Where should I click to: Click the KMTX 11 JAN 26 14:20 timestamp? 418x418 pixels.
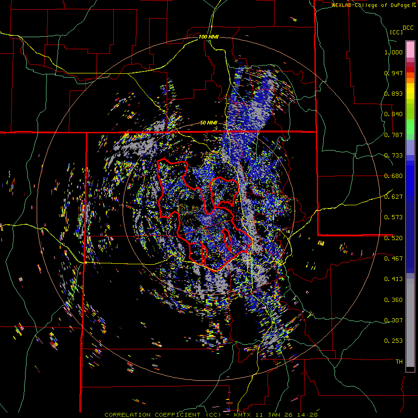(x=276, y=415)
